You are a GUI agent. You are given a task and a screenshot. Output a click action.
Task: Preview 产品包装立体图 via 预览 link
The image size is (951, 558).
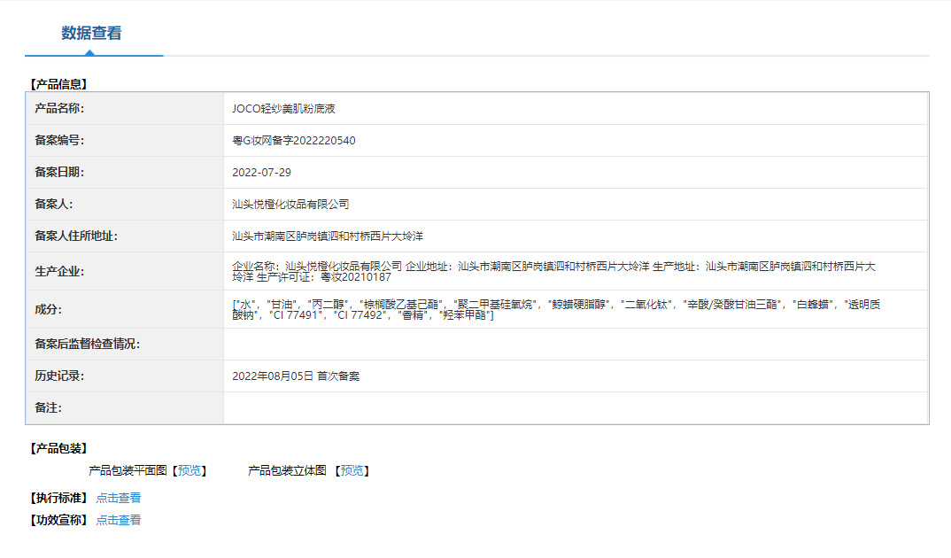tap(352, 470)
